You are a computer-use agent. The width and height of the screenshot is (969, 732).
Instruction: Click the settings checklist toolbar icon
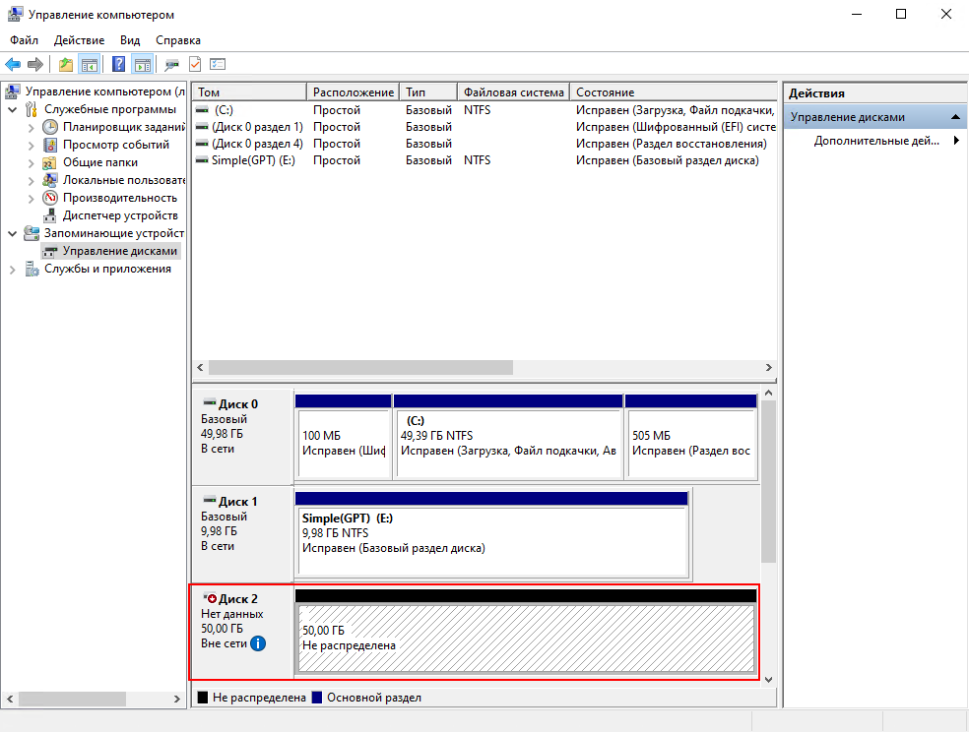pyautogui.click(x=218, y=65)
